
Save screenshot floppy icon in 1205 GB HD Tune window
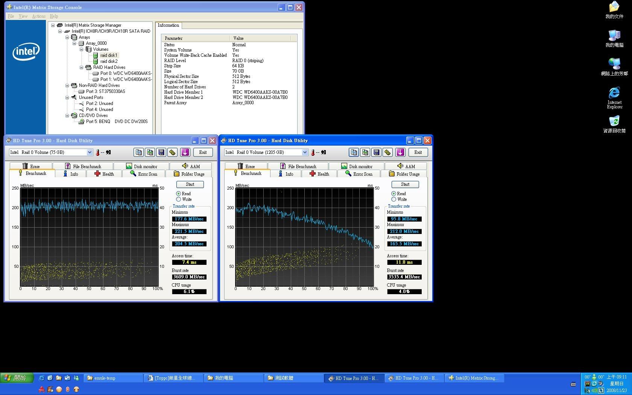[376, 152]
